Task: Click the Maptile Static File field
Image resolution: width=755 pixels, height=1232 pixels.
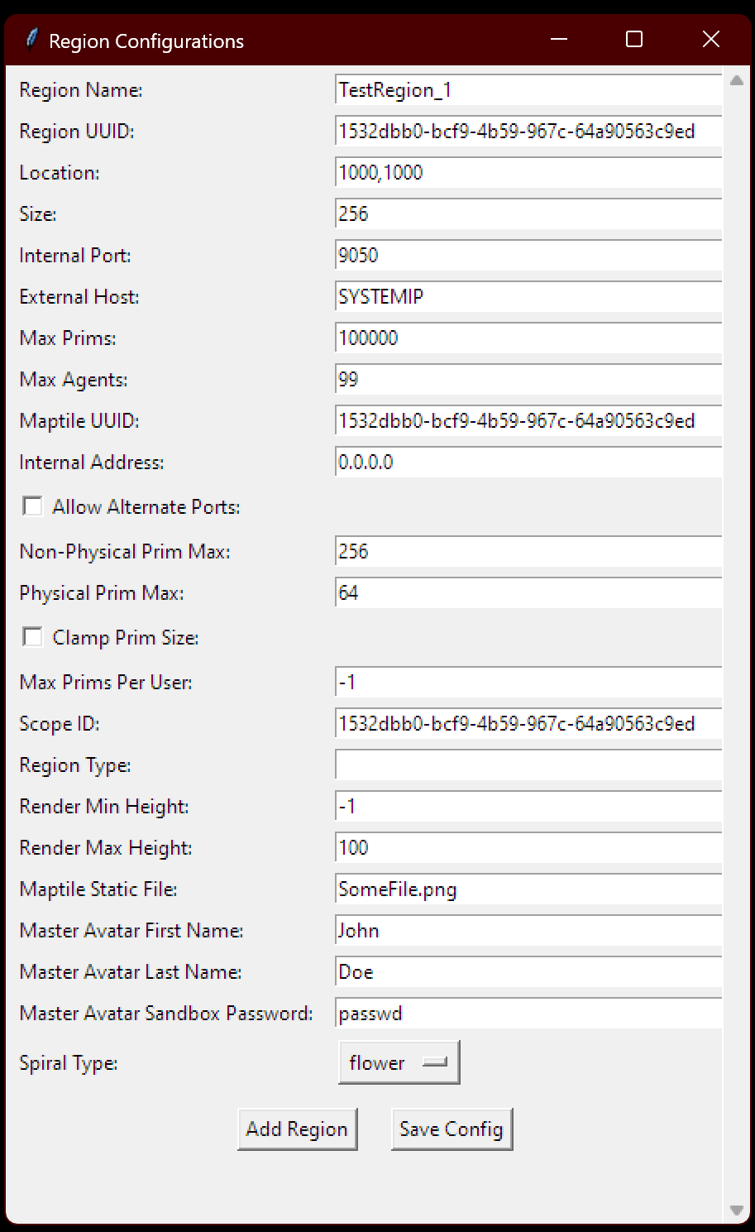Action: [x=529, y=889]
